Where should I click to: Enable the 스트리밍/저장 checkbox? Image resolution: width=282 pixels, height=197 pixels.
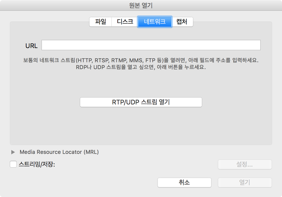(13, 164)
